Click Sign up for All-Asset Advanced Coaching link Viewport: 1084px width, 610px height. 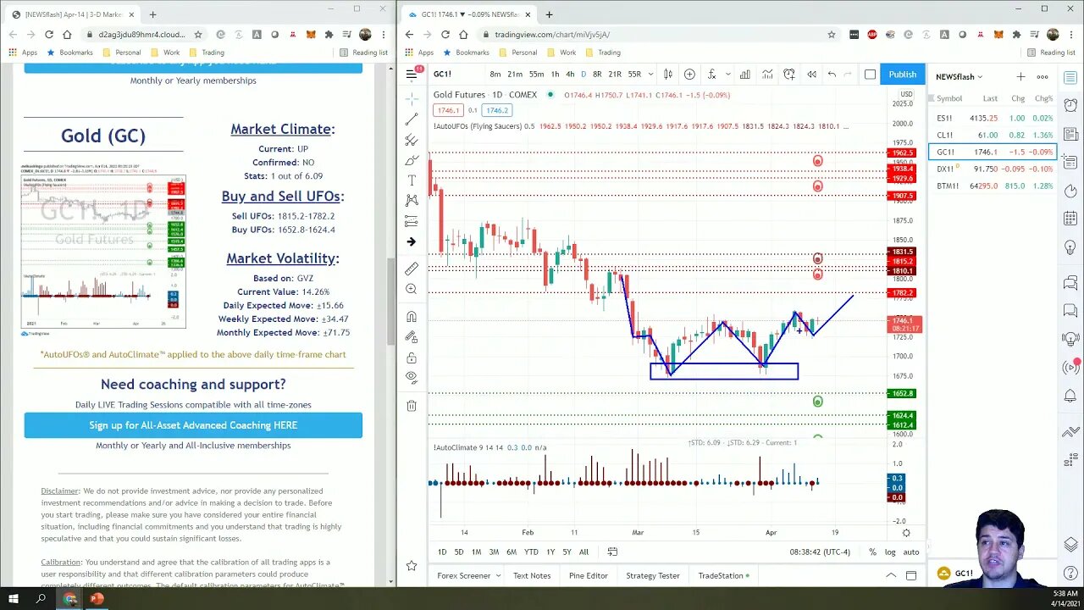pos(193,425)
